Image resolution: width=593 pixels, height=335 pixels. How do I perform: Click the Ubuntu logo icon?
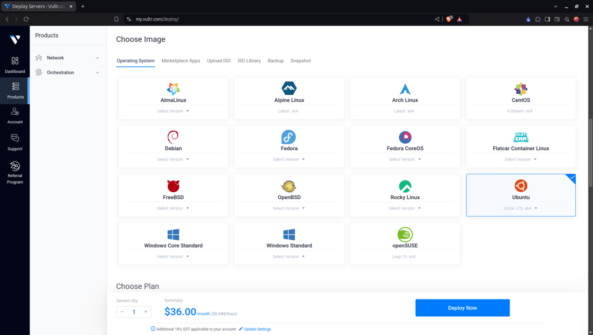521,185
